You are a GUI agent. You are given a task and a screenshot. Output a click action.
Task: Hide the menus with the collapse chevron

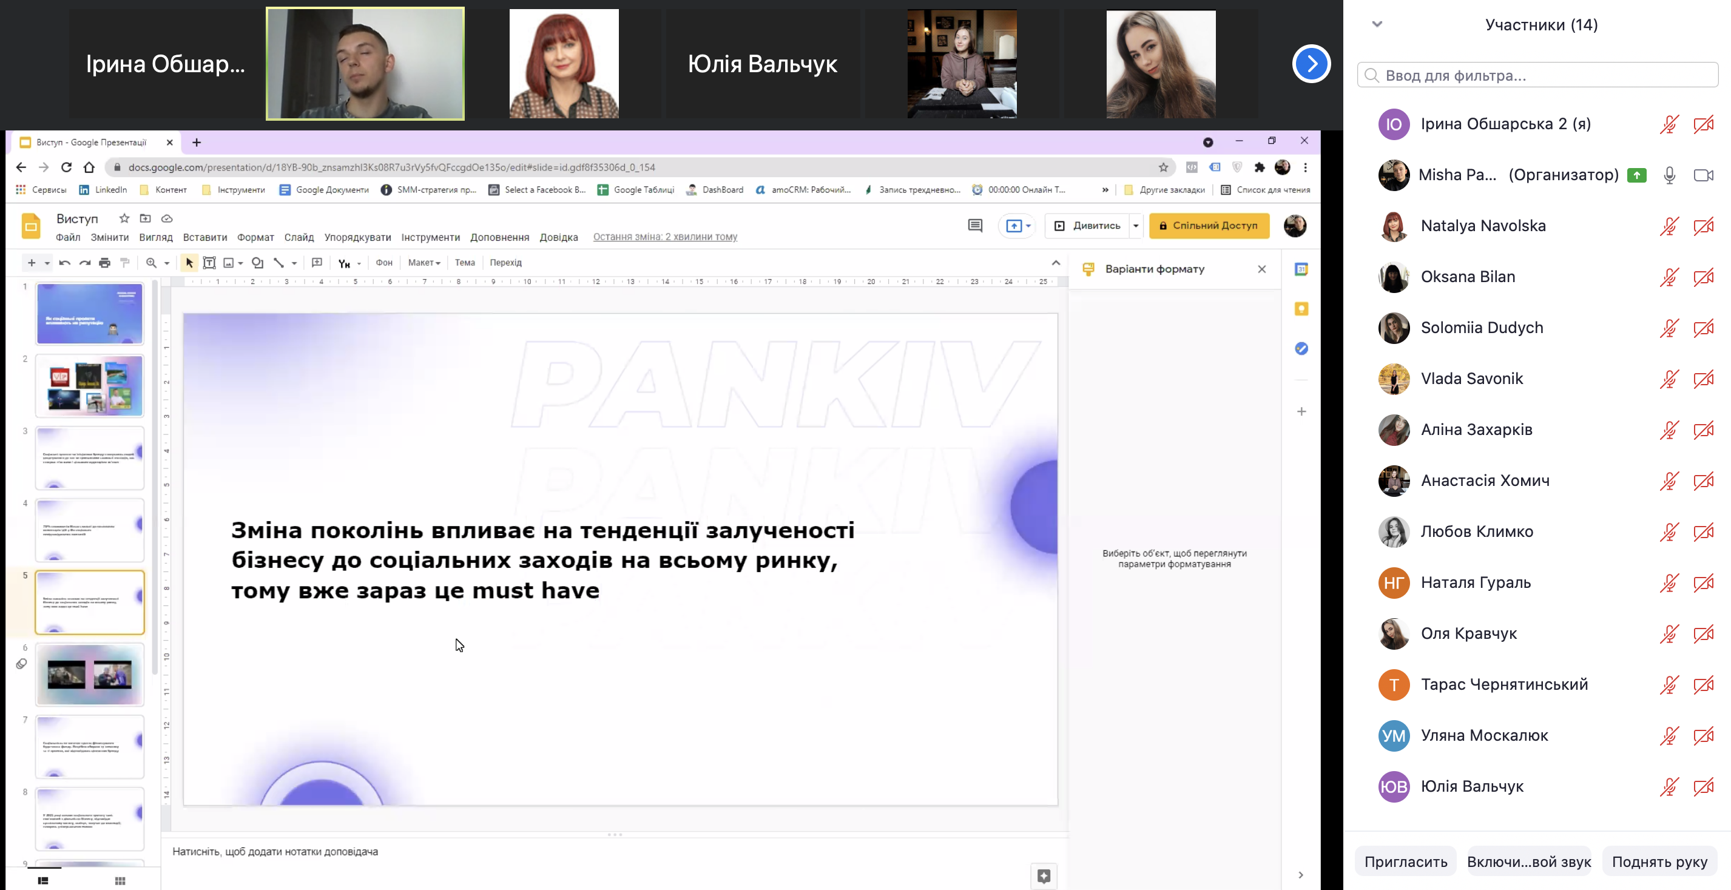click(x=1056, y=263)
